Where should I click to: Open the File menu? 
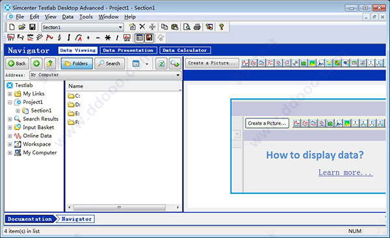pyautogui.click(x=20, y=17)
